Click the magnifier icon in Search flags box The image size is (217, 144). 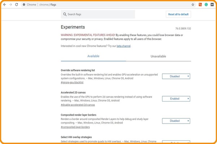point(65,14)
